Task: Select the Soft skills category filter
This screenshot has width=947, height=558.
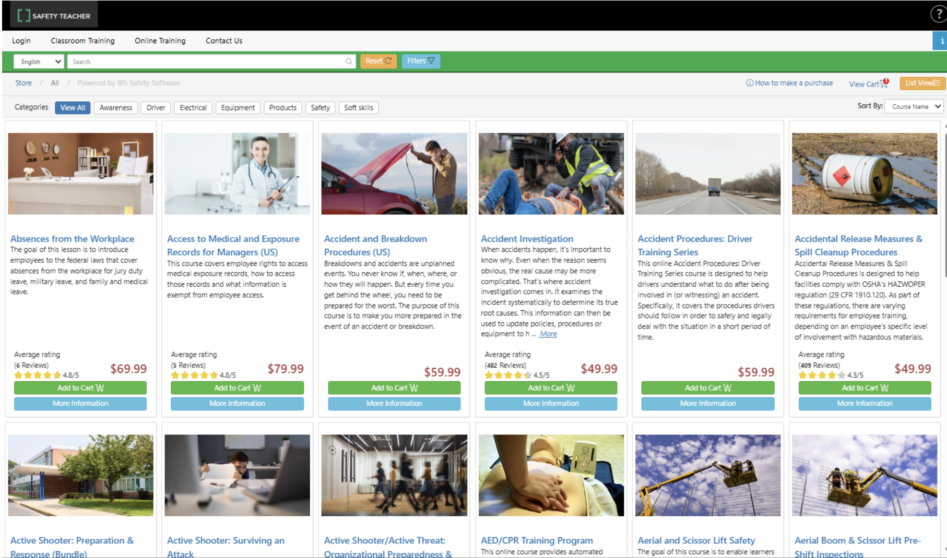Action: pos(359,108)
